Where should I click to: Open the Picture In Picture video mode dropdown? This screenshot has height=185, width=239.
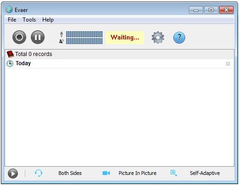(137, 173)
